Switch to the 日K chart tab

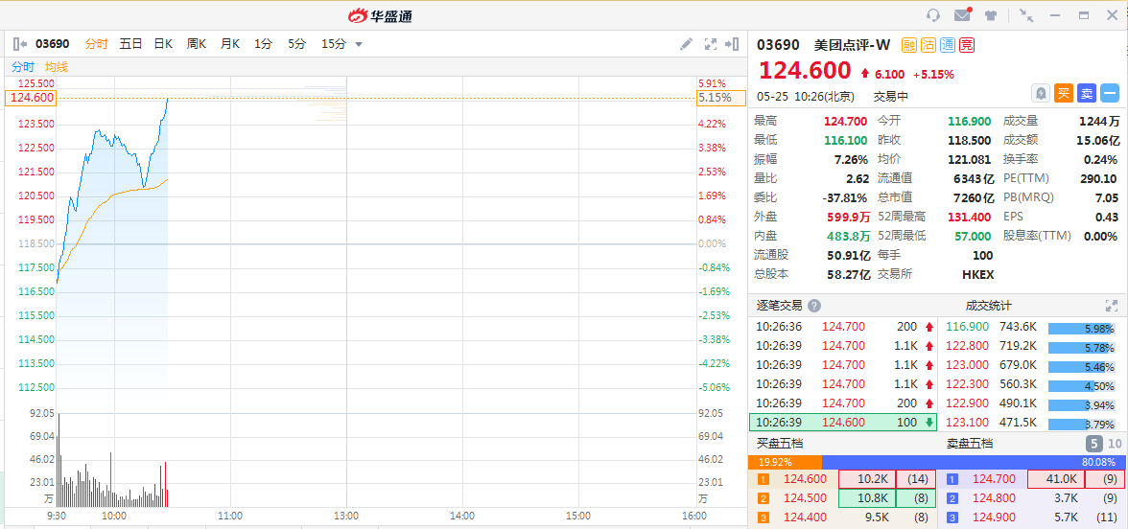click(163, 44)
